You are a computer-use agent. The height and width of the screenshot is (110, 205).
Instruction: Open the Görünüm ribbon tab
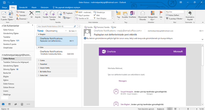45,8
